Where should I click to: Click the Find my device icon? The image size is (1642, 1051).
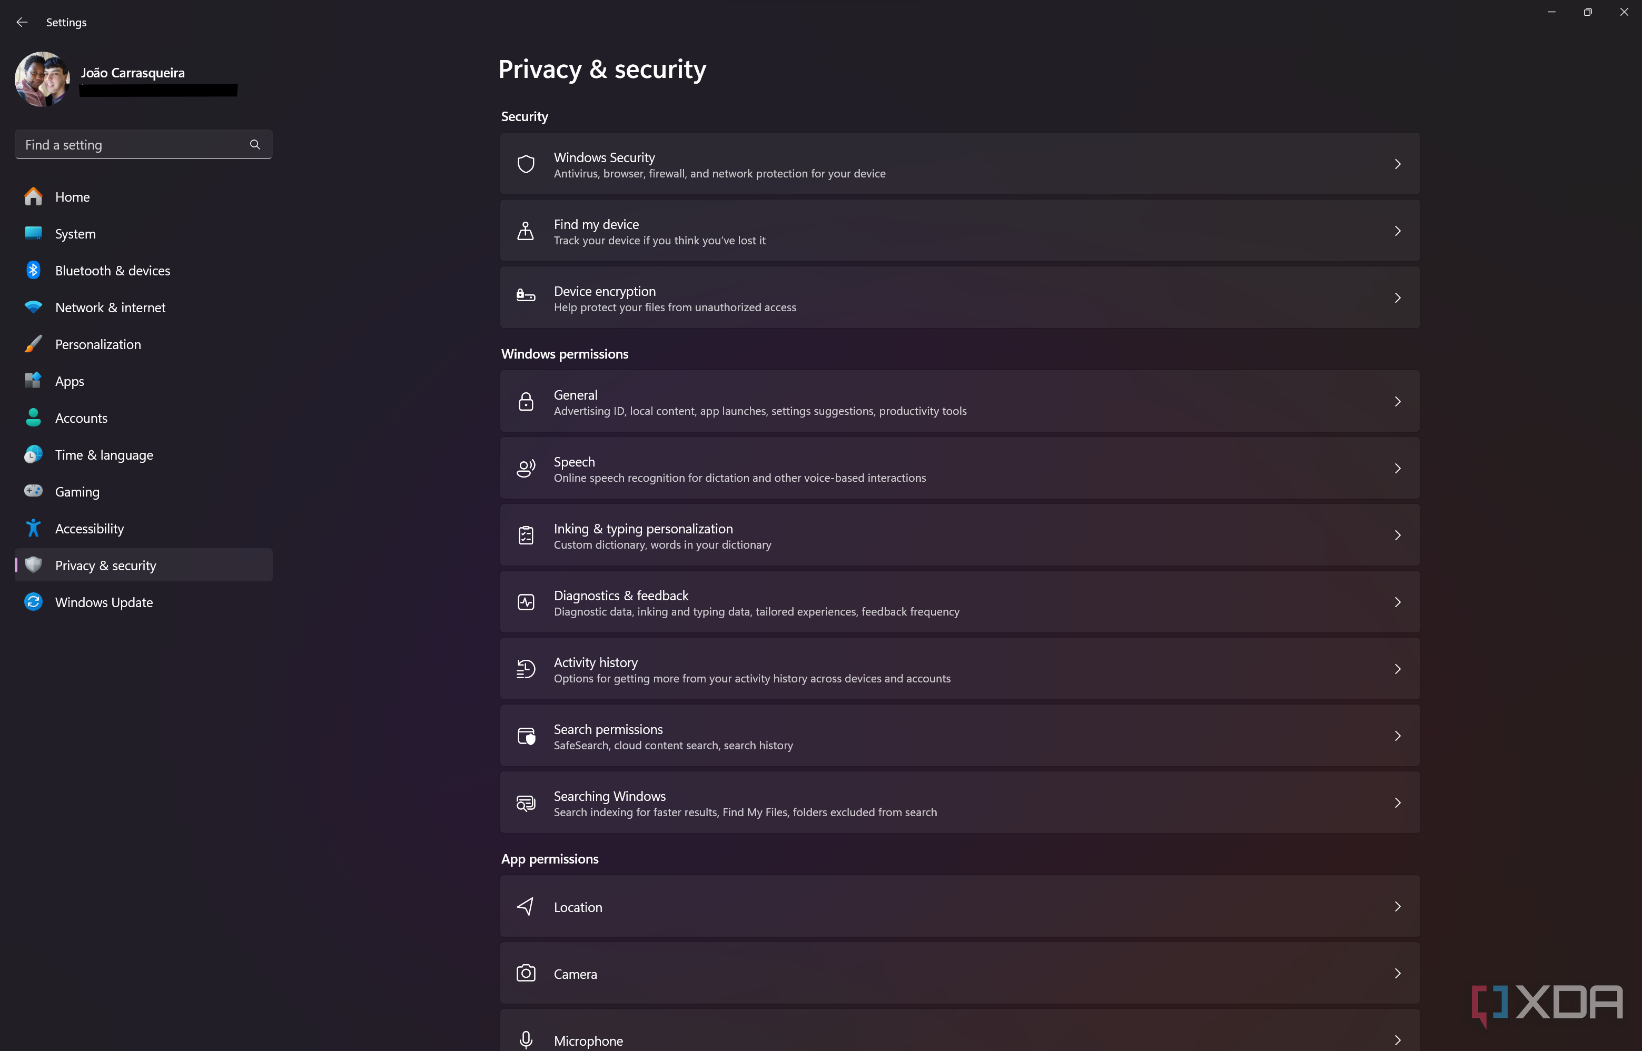click(x=526, y=231)
